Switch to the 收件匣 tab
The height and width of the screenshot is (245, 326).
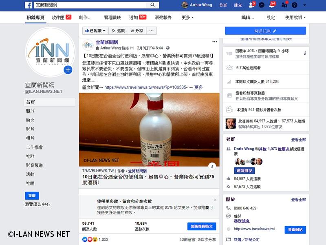coord(61,18)
